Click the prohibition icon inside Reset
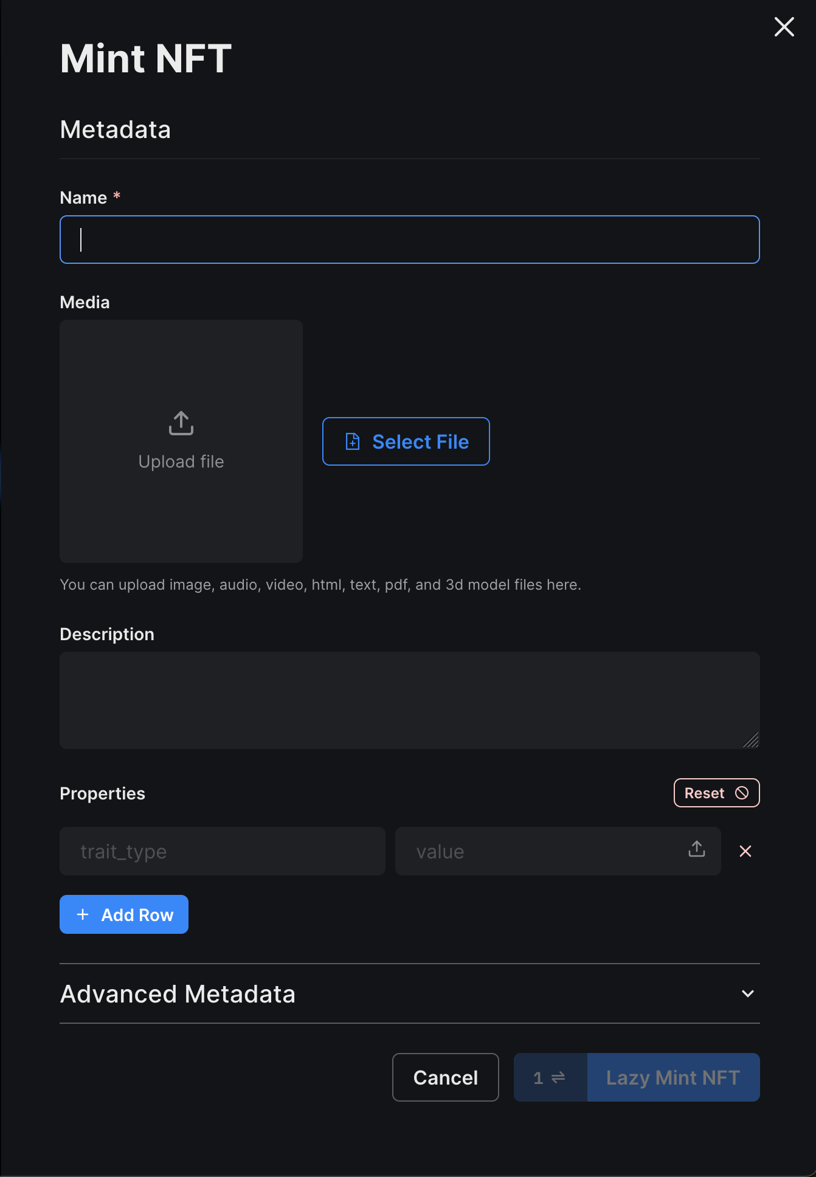Screen dimensions: 816x1177 pos(742,793)
